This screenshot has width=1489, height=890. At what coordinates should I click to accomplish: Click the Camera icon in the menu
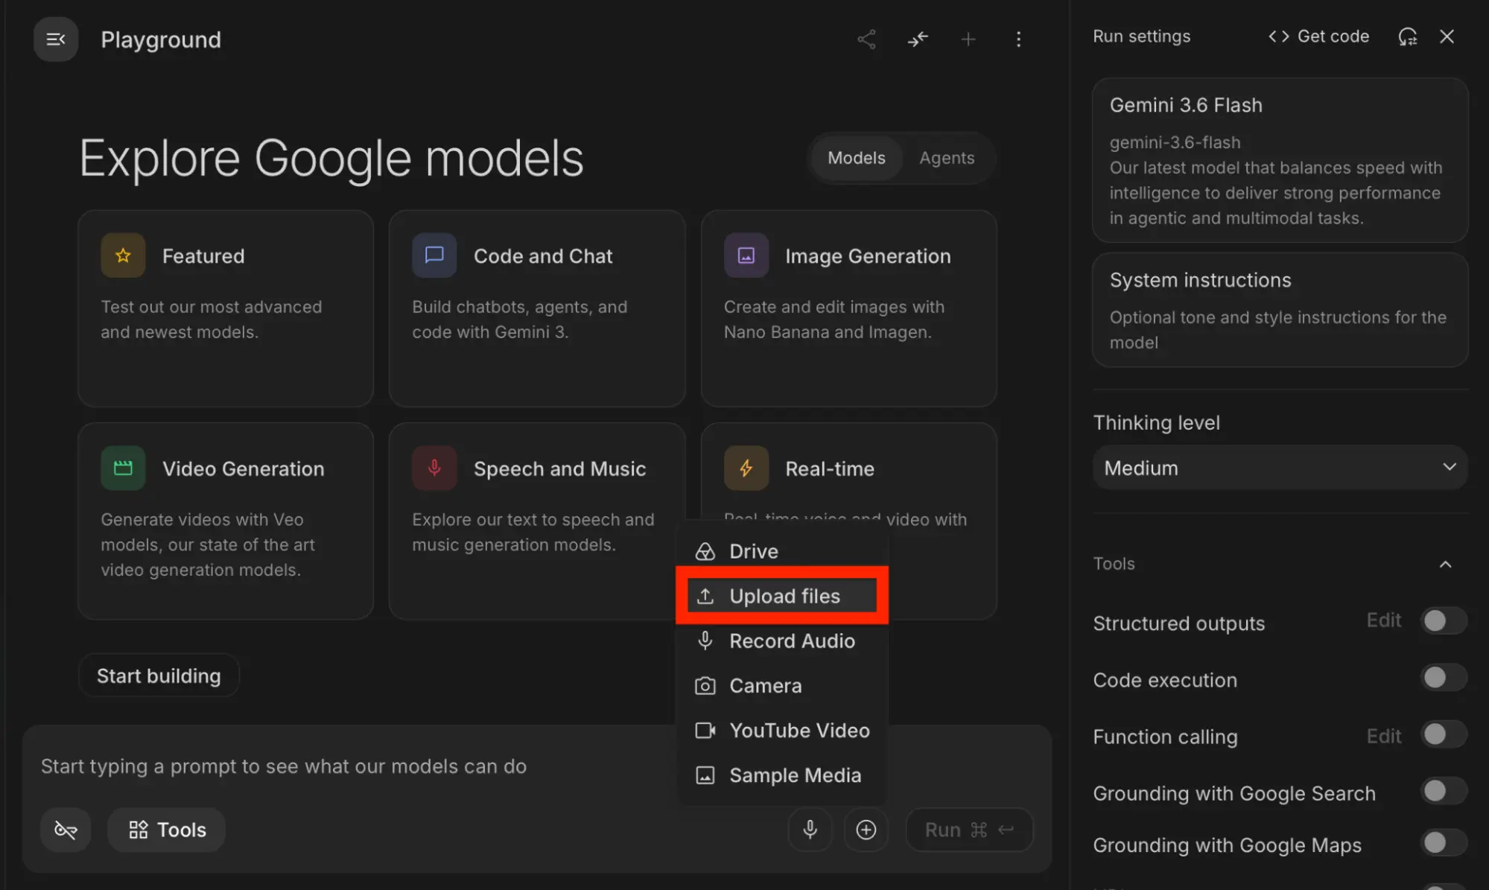tap(705, 686)
